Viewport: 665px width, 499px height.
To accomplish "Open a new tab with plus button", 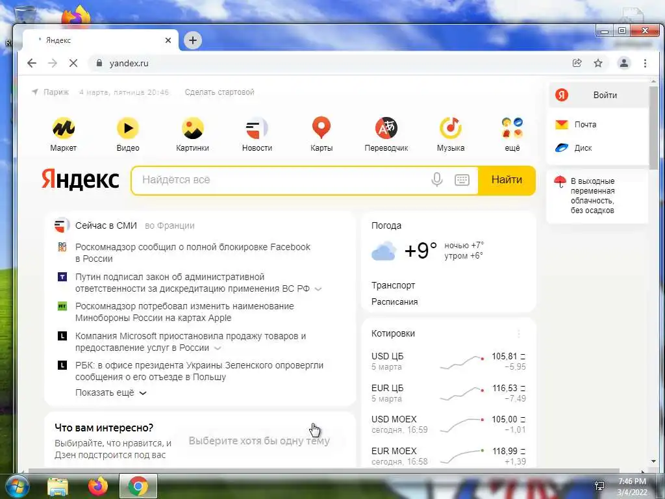I will pos(192,40).
